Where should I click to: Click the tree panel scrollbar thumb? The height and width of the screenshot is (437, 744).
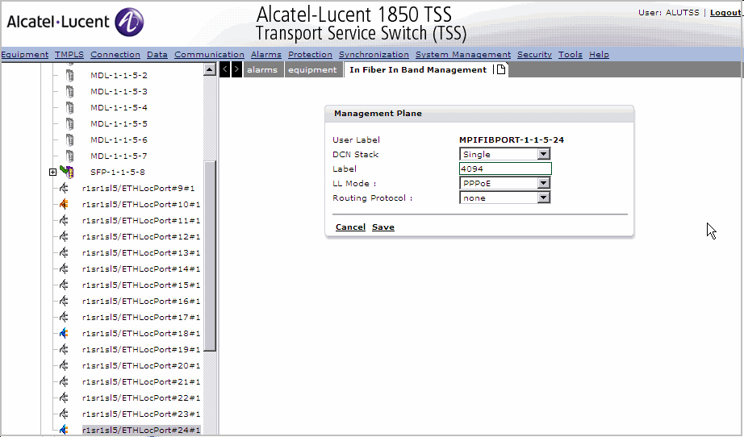[210, 256]
